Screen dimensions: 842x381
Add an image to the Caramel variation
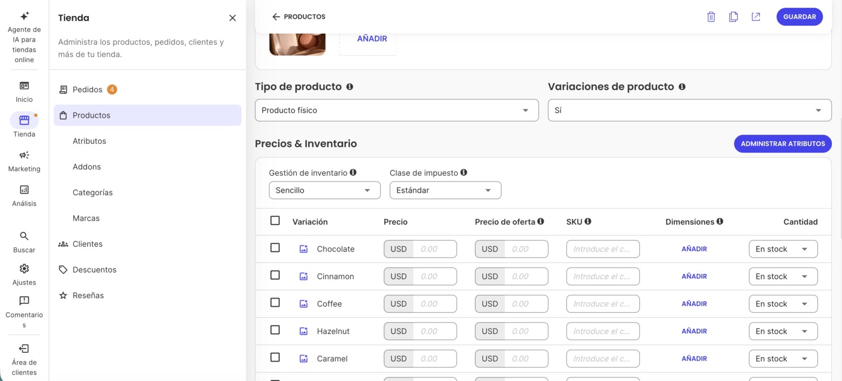(x=303, y=358)
